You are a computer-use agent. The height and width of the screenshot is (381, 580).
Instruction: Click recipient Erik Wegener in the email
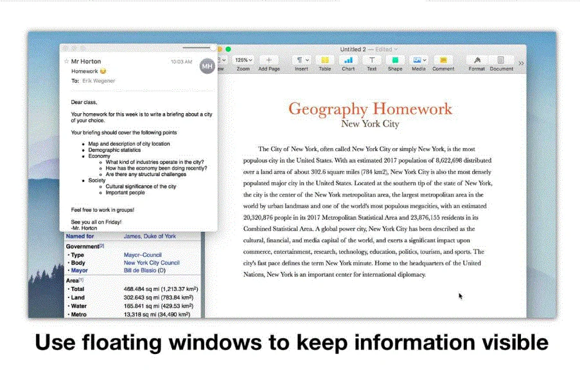[x=99, y=81]
